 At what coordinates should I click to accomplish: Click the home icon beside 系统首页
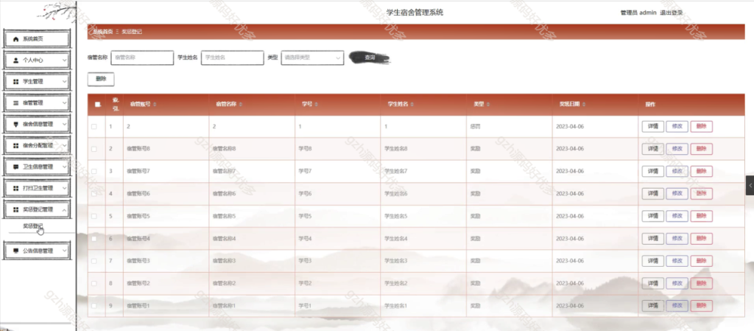tap(16, 38)
